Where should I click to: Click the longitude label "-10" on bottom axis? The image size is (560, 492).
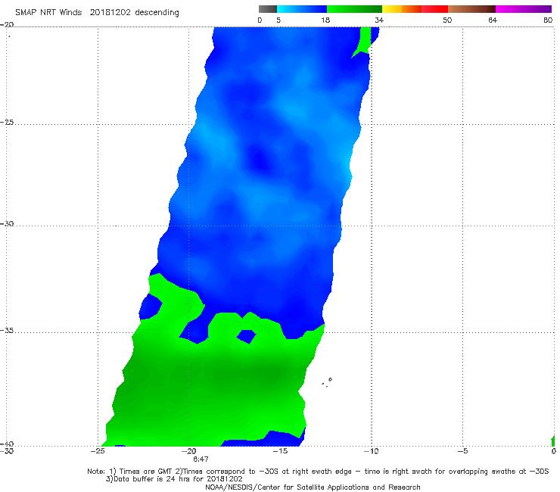(372, 451)
